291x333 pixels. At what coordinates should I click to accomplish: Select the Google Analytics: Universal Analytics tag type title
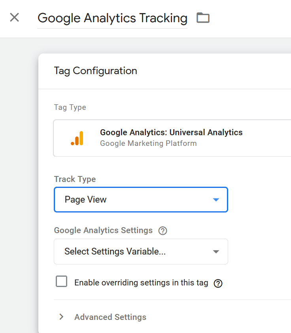point(171,132)
